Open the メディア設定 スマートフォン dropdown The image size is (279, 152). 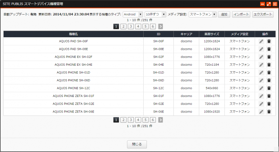coord(202,14)
